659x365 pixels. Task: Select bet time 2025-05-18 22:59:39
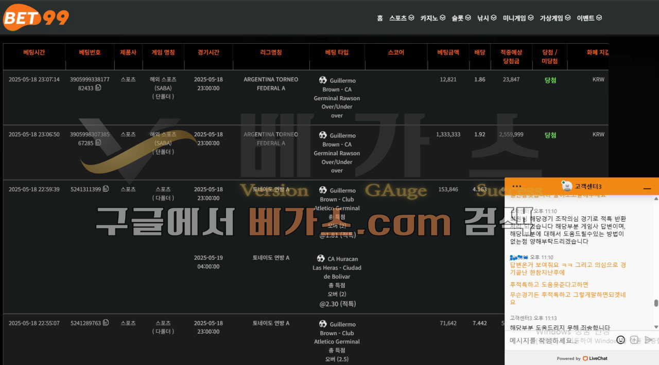point(34,189)
